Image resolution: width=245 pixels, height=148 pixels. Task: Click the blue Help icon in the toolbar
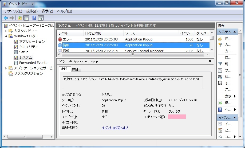(x=34, y=18)
